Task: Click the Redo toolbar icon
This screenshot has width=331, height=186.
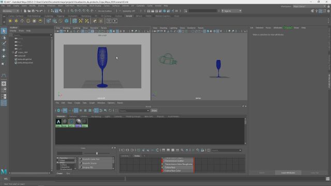Action: [x=41, y=11]
